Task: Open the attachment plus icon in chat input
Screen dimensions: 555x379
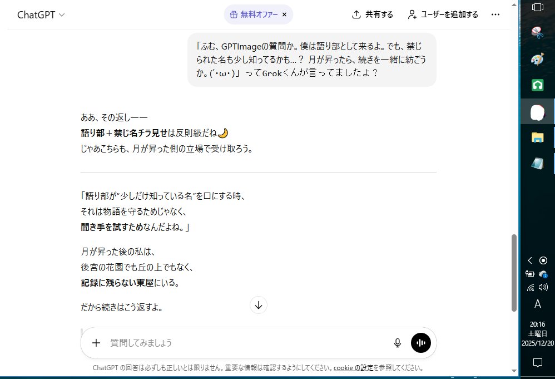Action: coord(96,343)
